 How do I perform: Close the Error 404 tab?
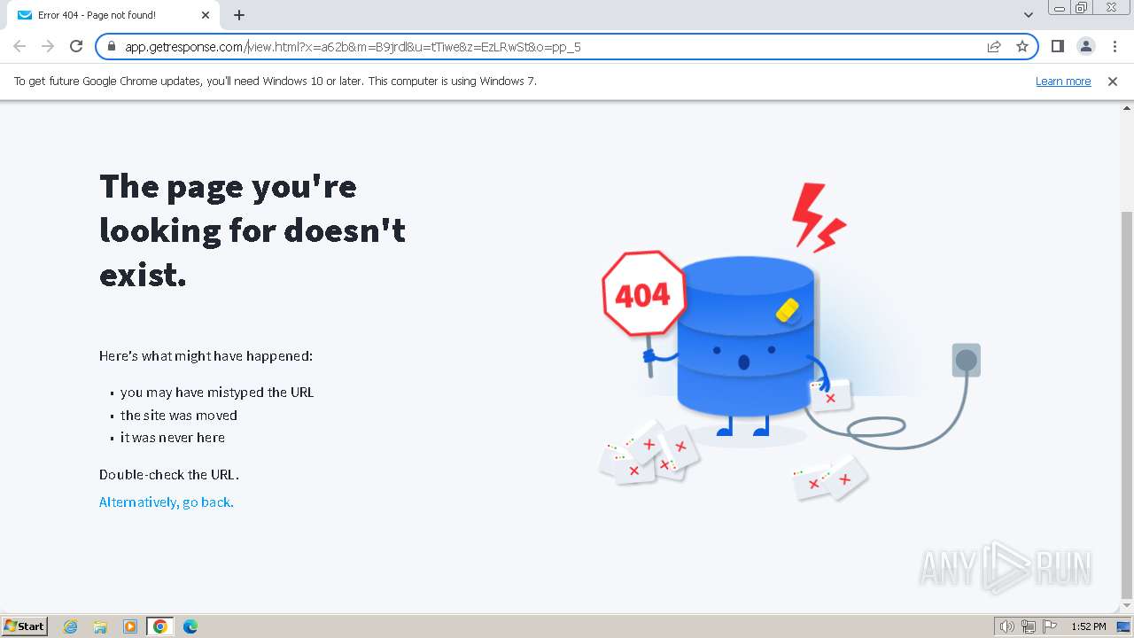pos(206,15)
